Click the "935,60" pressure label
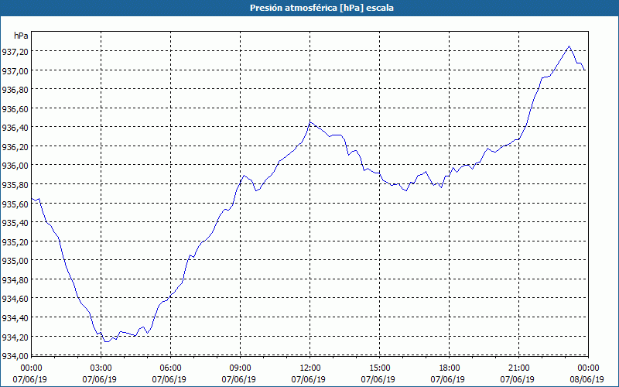 click(x=15, y=204)
